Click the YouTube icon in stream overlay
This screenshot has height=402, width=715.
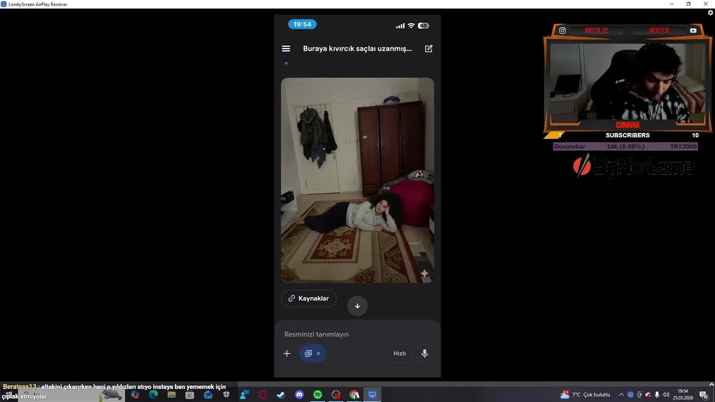[693, 31]
